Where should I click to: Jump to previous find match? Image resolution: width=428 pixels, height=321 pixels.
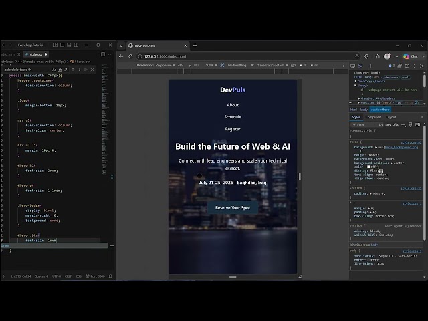(x=73, y=70)
